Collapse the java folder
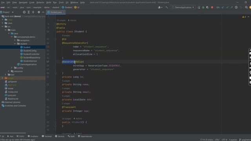This screenshot has height=141, width=251. pos(9,33)
